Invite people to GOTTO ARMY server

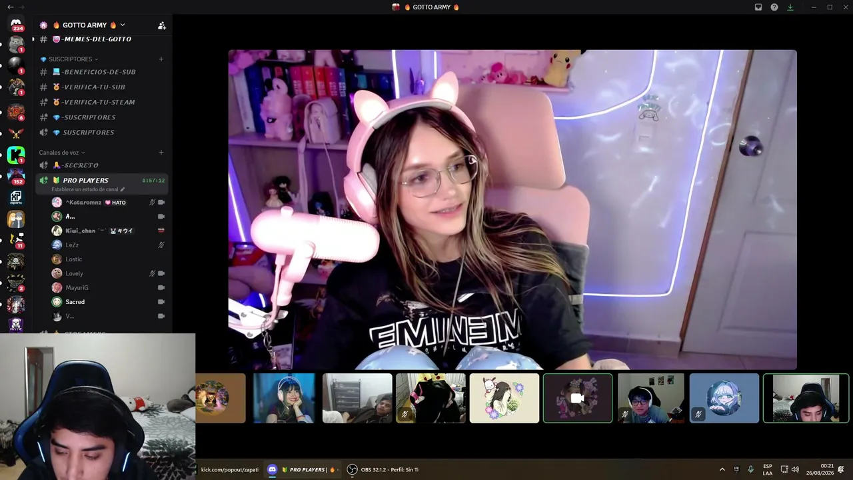click(161, 25)
